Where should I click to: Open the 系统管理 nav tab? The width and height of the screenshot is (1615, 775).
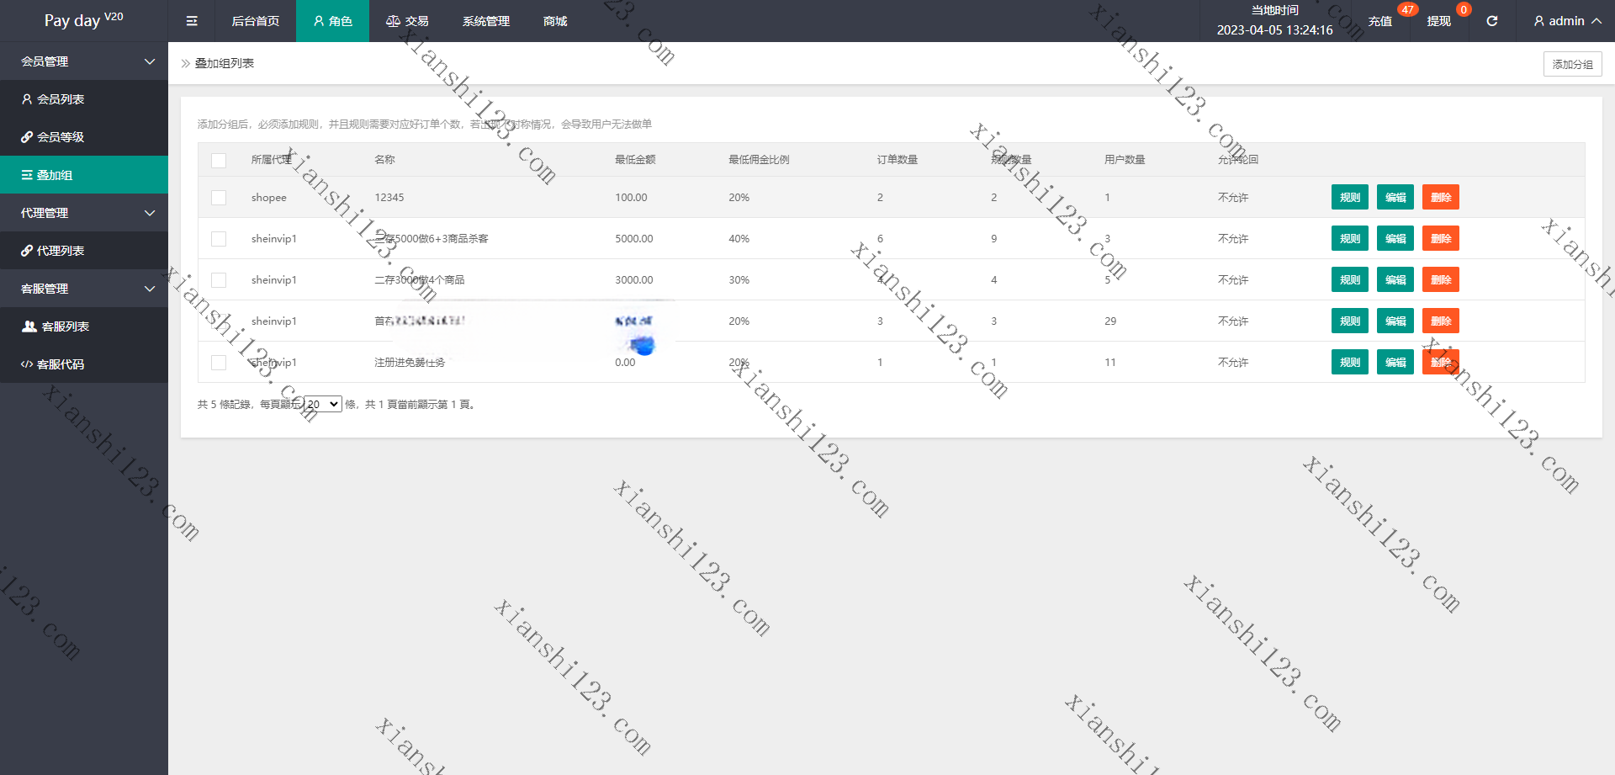[x=486, y=21]
